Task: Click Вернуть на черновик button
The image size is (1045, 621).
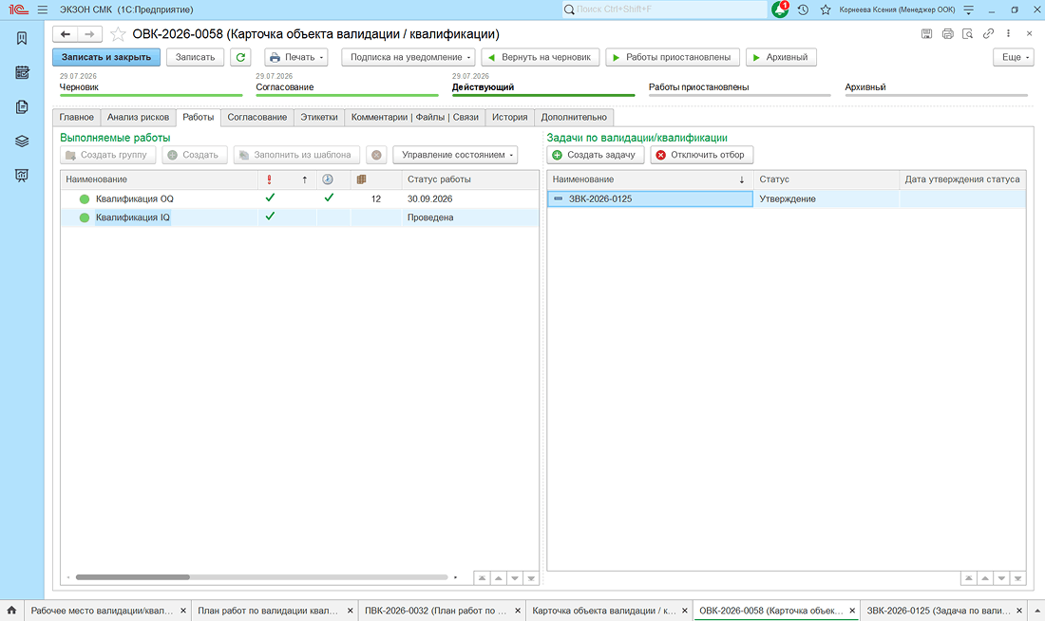Action: [541, 57]
